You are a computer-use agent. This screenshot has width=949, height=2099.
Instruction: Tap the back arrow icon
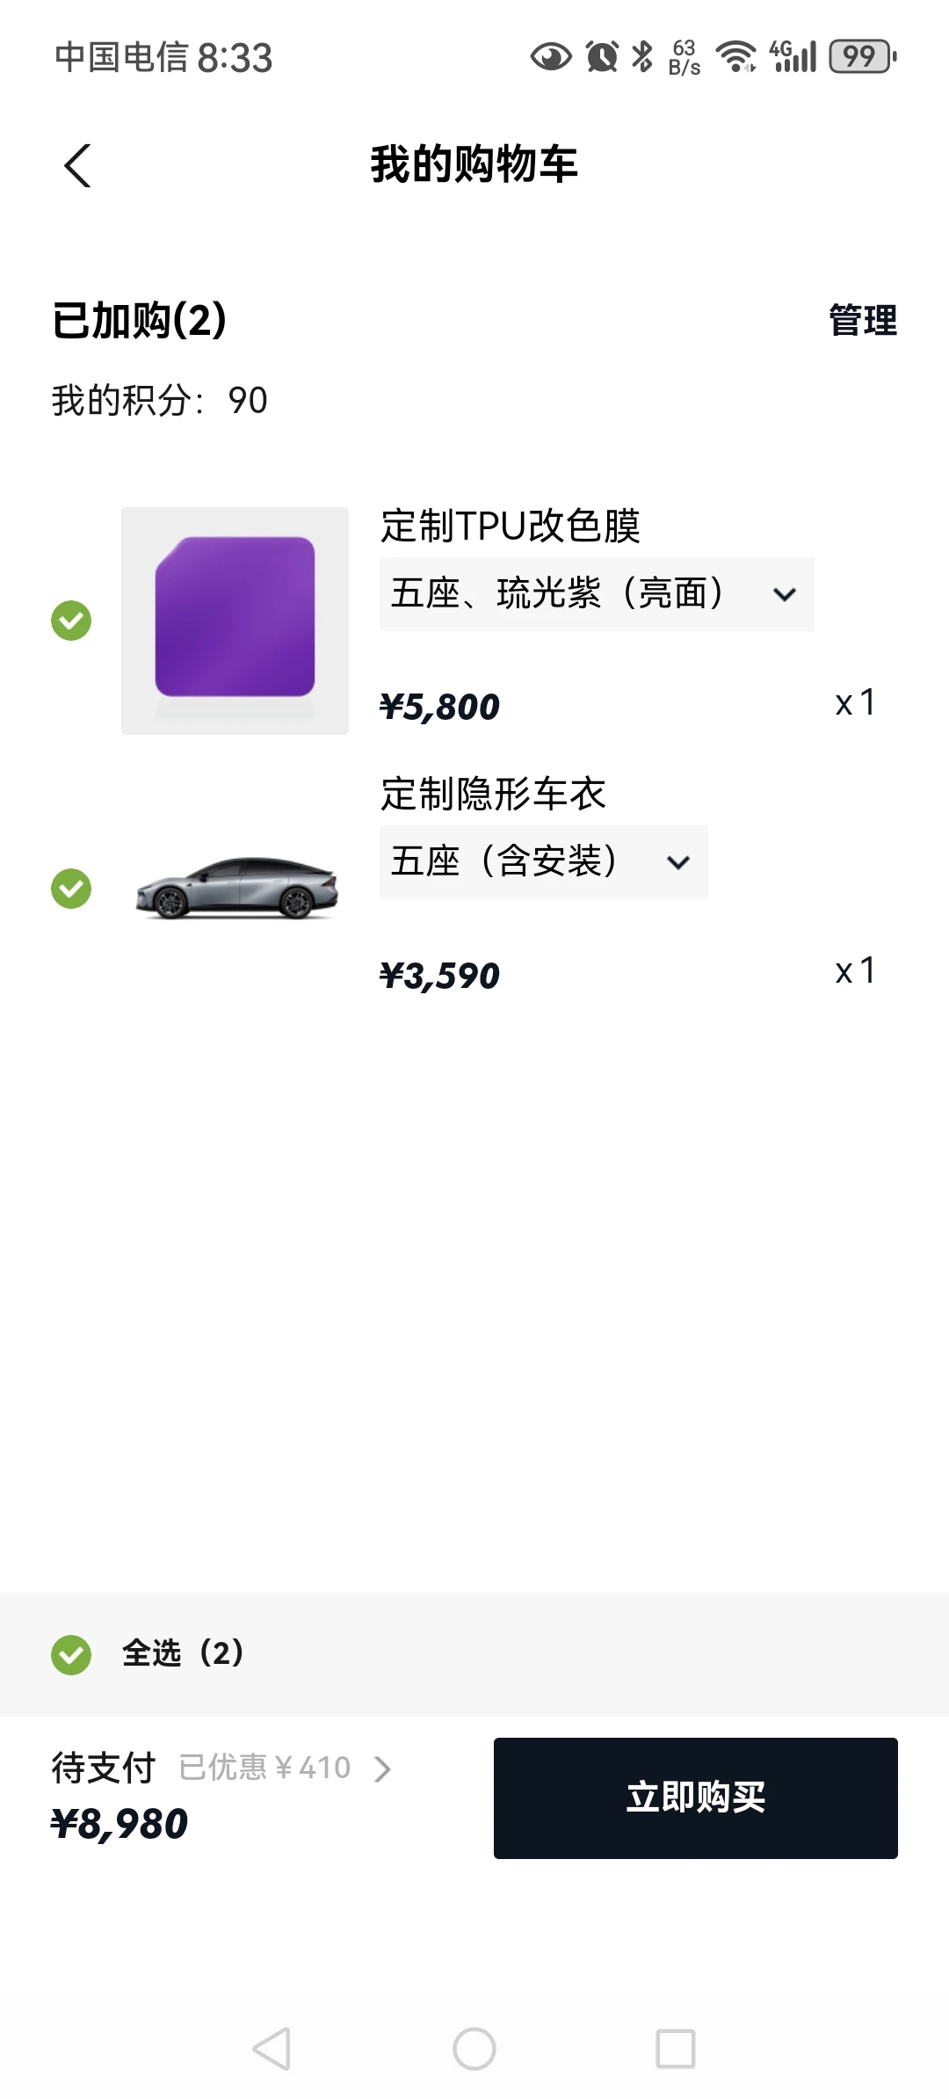click(x=77, y=165)
